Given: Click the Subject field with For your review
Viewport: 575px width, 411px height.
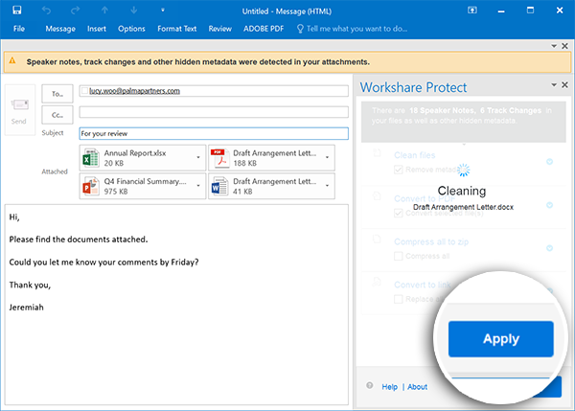Looking at the screenshot, I should click(x=214, y=133).
